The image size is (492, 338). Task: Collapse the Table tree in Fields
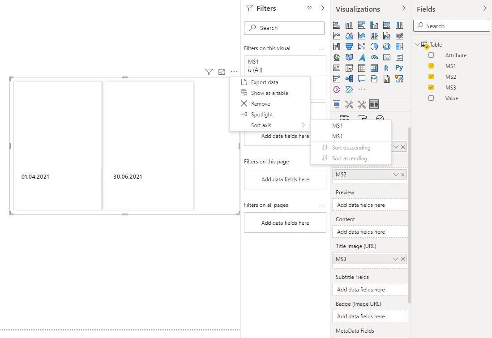pyautogui.click(x=417, y=45)
